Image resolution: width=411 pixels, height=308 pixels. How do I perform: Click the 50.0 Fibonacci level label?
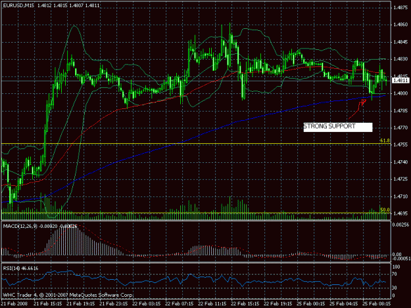pyautogui.click(x=385, y=210)
